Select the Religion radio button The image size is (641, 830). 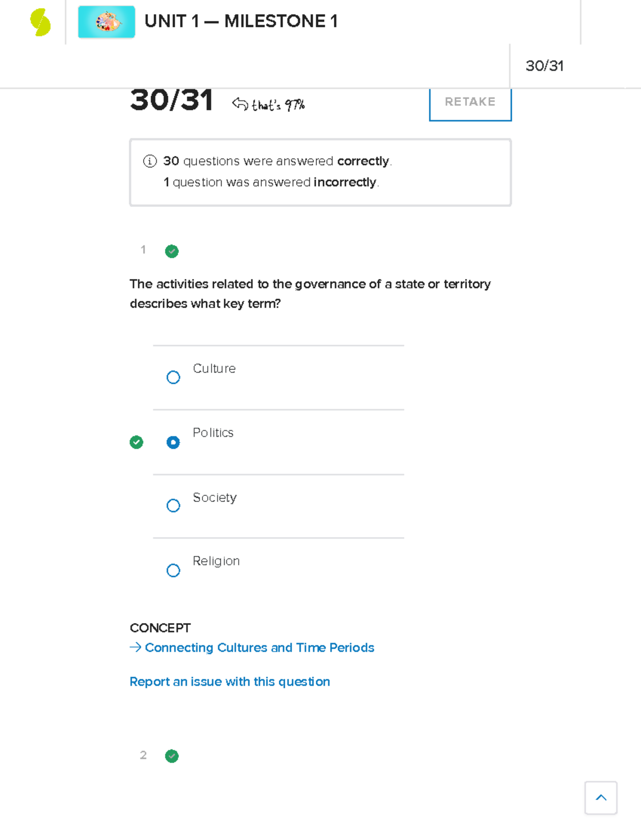[x=173, y=570]
